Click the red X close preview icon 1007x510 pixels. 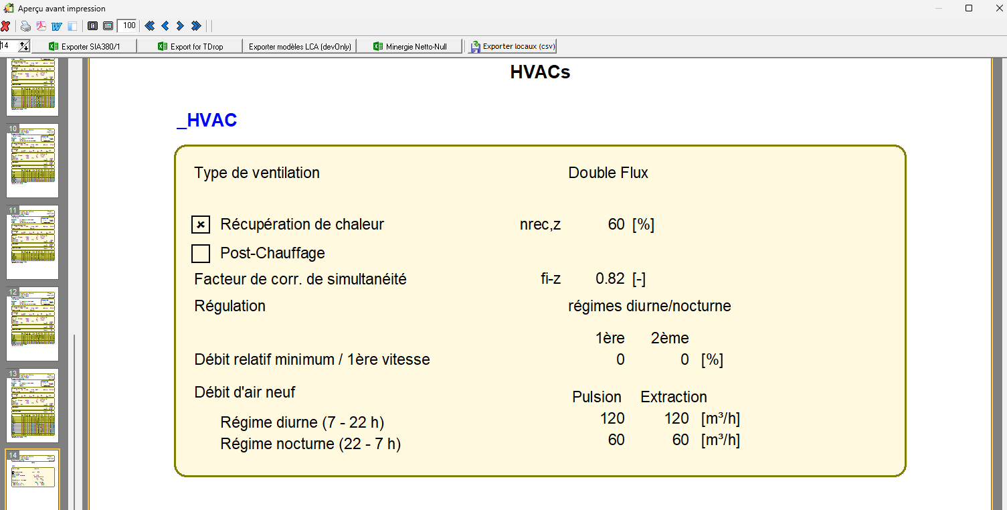point(5,26)
